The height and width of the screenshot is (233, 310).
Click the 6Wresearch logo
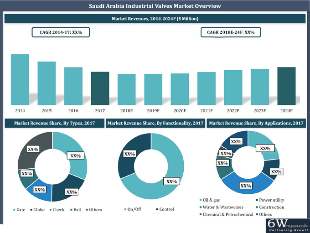pyautogui.click(x=288, y=226)
